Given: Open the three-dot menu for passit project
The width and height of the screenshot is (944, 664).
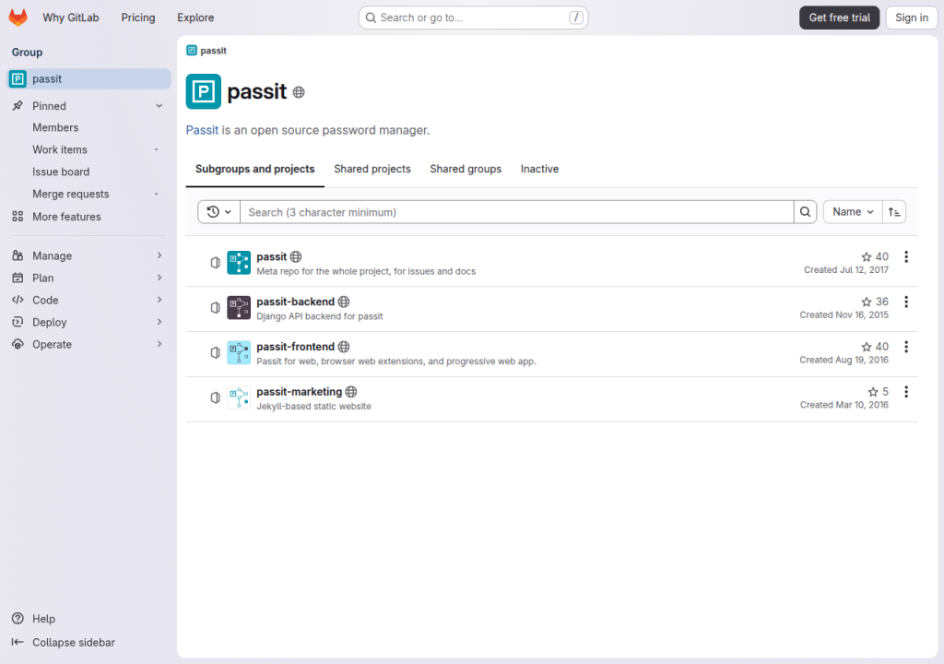Looking at the screenshot, I should (906, 256).
